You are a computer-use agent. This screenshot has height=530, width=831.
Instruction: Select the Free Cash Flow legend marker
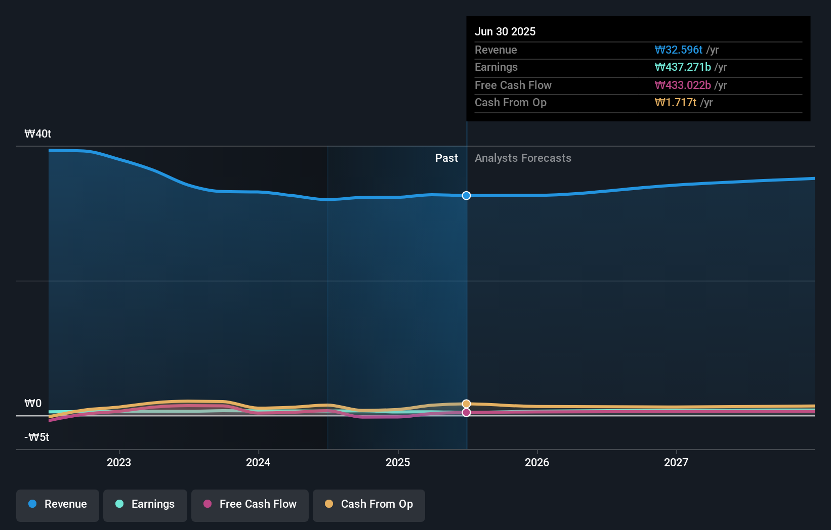(x=207, y=504)
